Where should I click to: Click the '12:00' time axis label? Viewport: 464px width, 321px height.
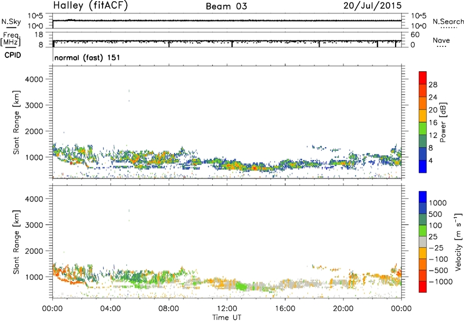[x=227, y=309]
